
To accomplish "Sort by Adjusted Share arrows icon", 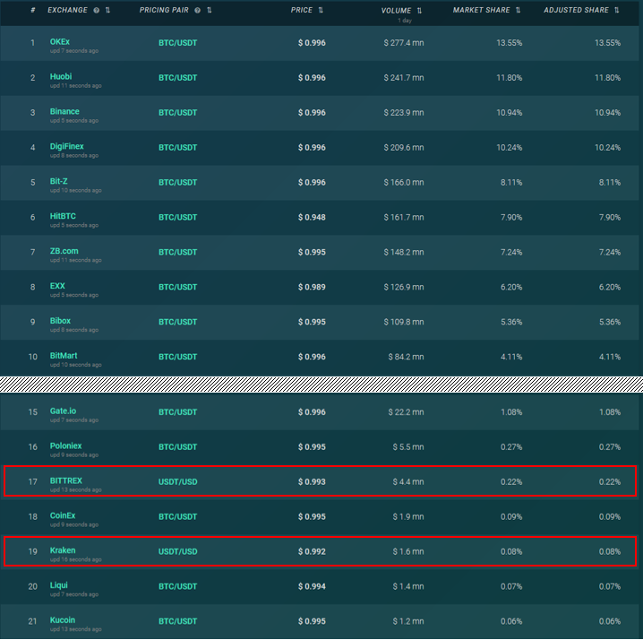I will 616,10.
